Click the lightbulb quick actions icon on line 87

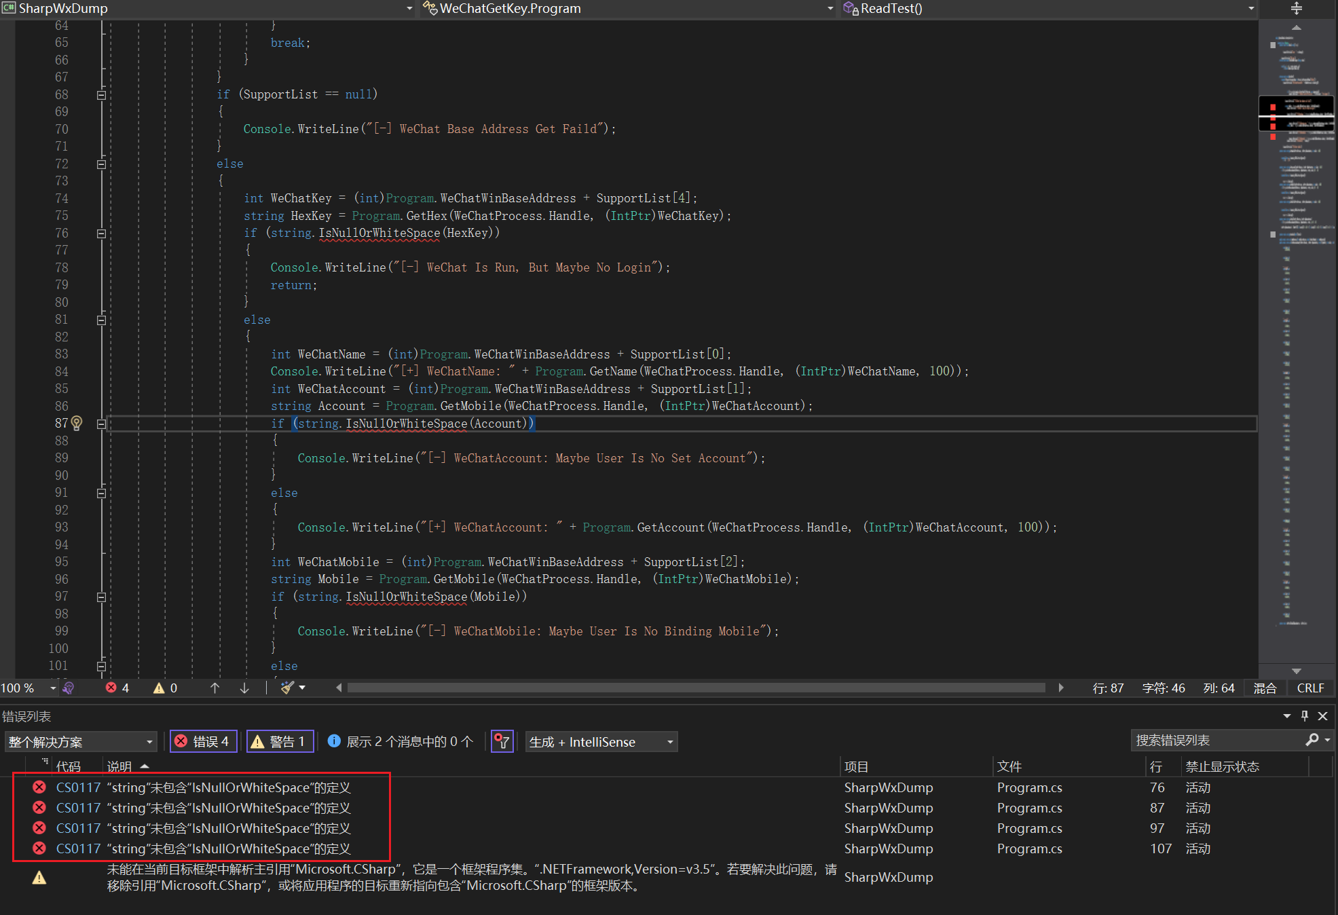click(77, 423)
